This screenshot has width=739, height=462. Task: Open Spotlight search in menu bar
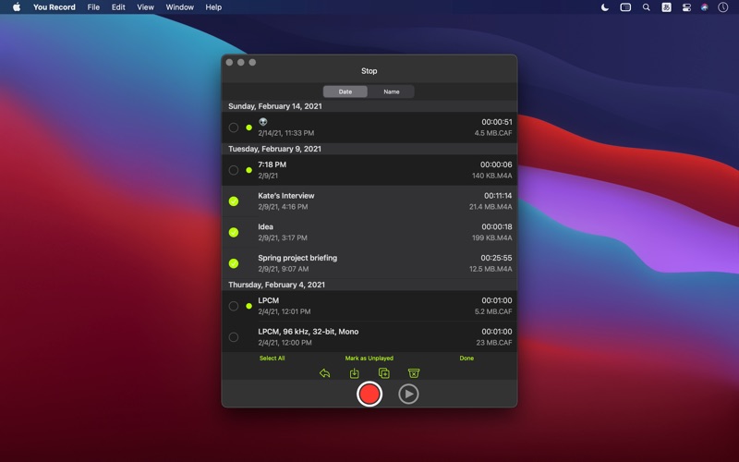click(647, 7)
